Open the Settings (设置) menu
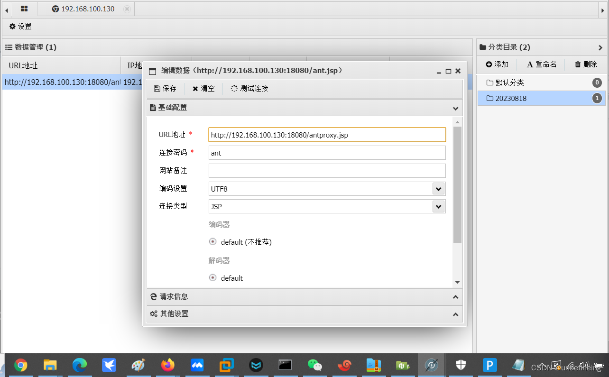This screenshot has width=609, height=377. click(x=20, y=27)
